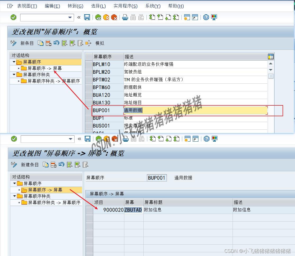Viewport: 295px width, 256px height.
Task: Open 编辑(E) menu
Action: 52,6
